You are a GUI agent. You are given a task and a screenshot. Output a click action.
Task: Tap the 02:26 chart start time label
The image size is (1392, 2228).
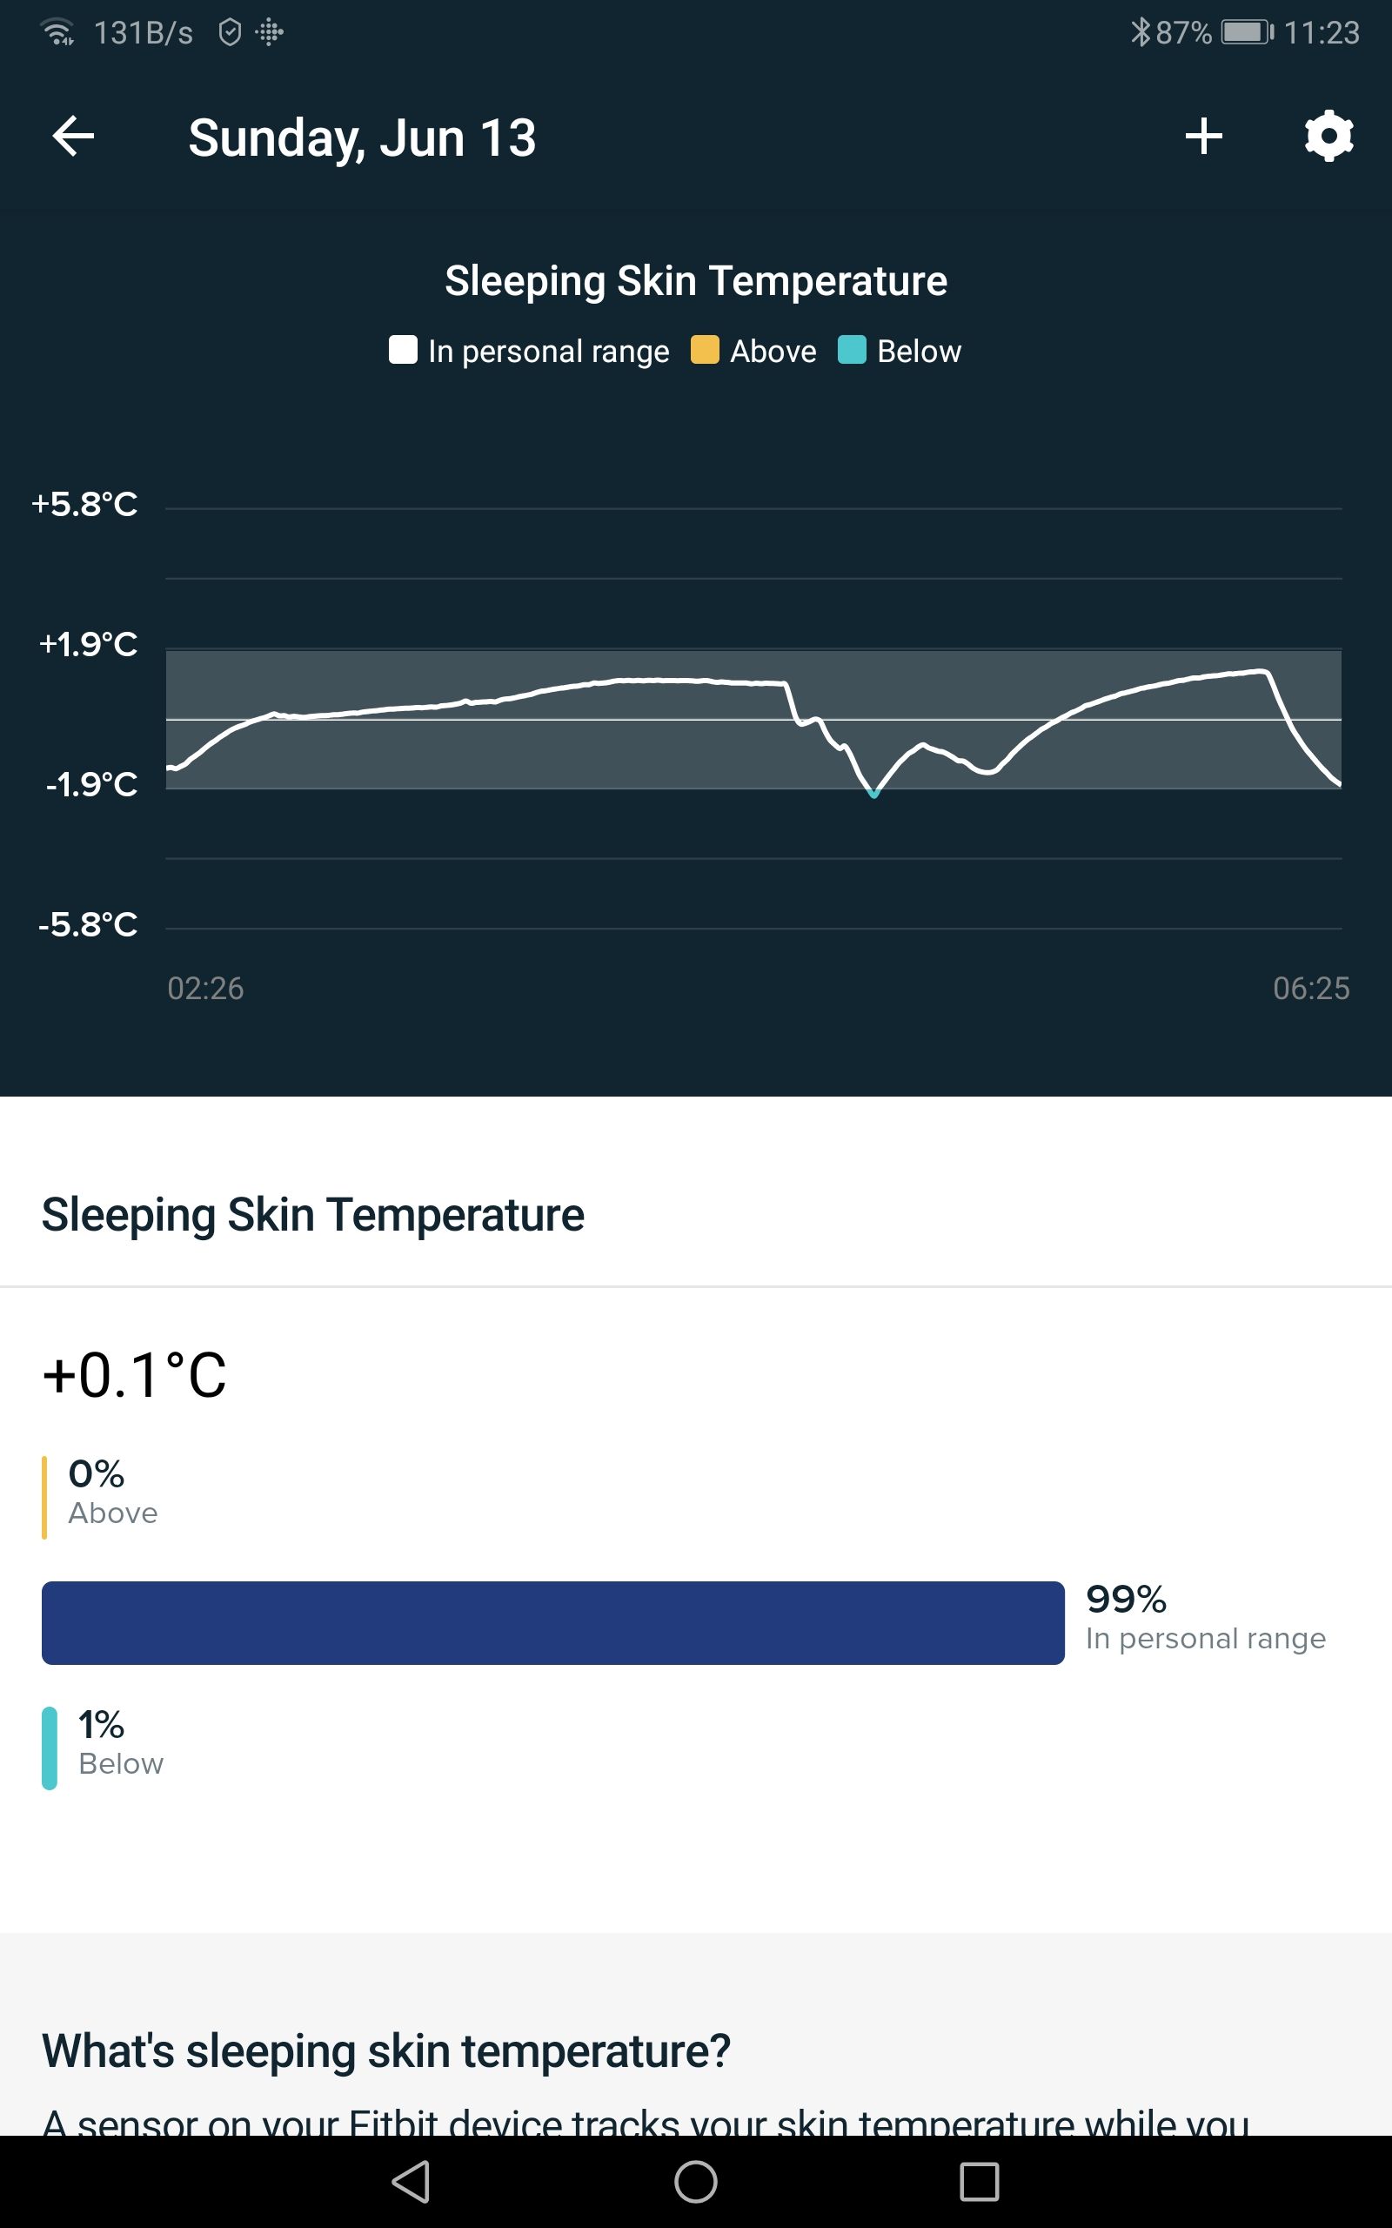(x=205, y=988)
